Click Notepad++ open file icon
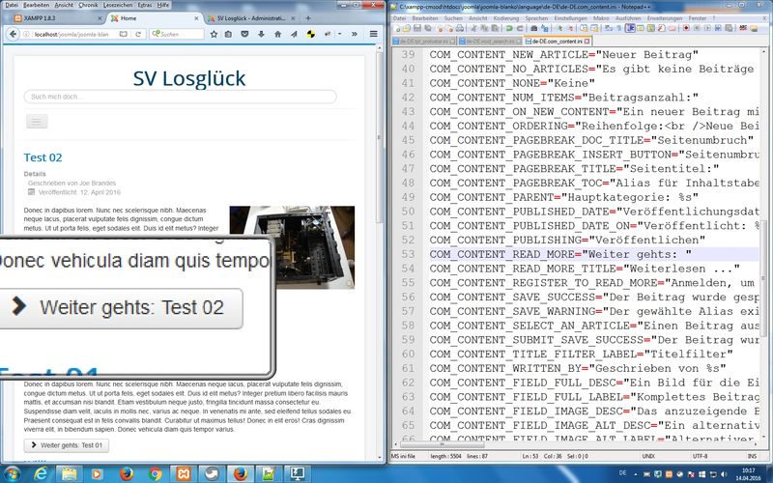The height and width of the screenshot is (483, 773). pyautogui.click(x=406, y=29)
